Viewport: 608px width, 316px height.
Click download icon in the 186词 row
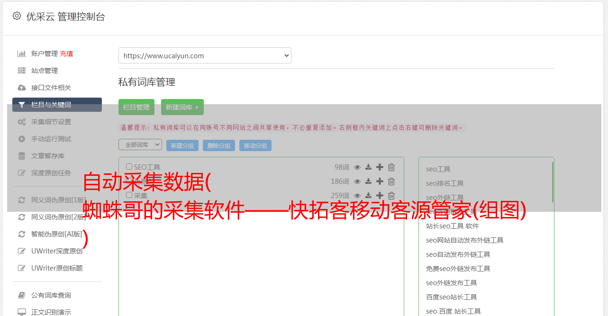pos(368,181)
